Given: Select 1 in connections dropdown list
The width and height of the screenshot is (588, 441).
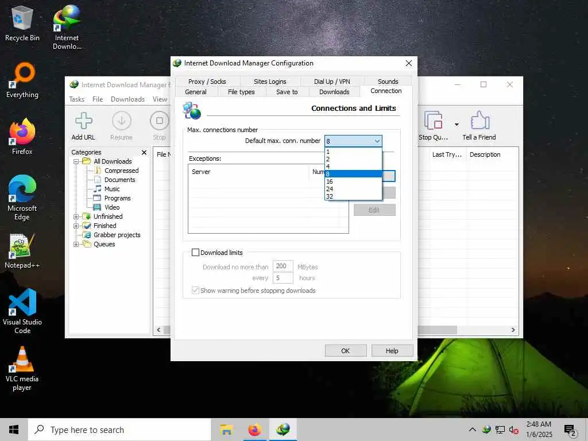Looking at the screenshot, I should [x=353, y=152].
